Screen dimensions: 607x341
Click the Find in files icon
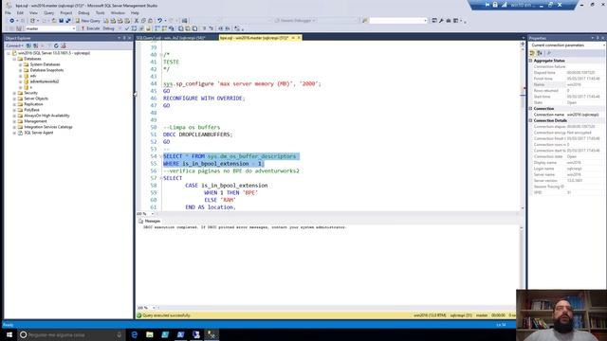coord(364,21)
